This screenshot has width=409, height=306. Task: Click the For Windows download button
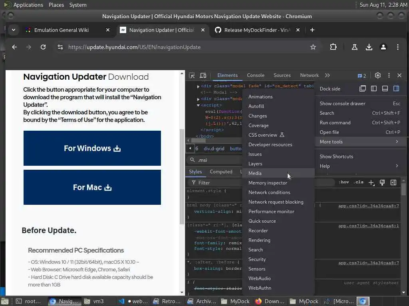click(x=92, y=148)
